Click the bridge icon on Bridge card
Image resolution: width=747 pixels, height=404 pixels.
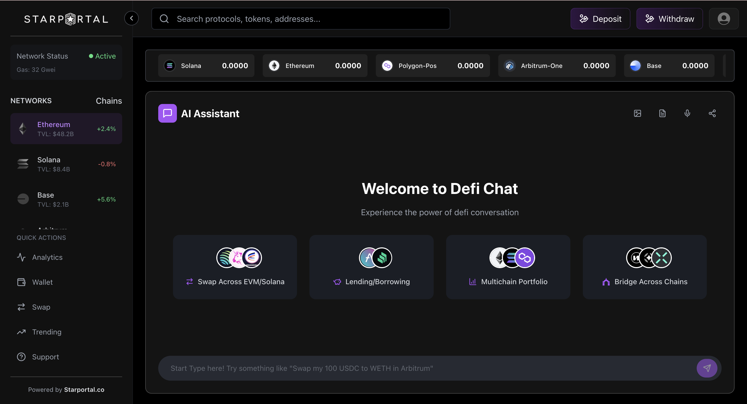pyautogui.click(x=606, y=282)
